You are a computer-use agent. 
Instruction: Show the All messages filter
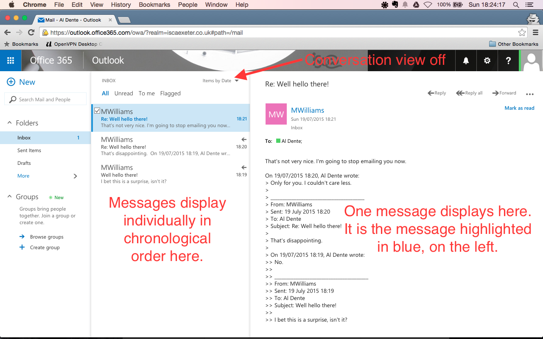point(105,93)
